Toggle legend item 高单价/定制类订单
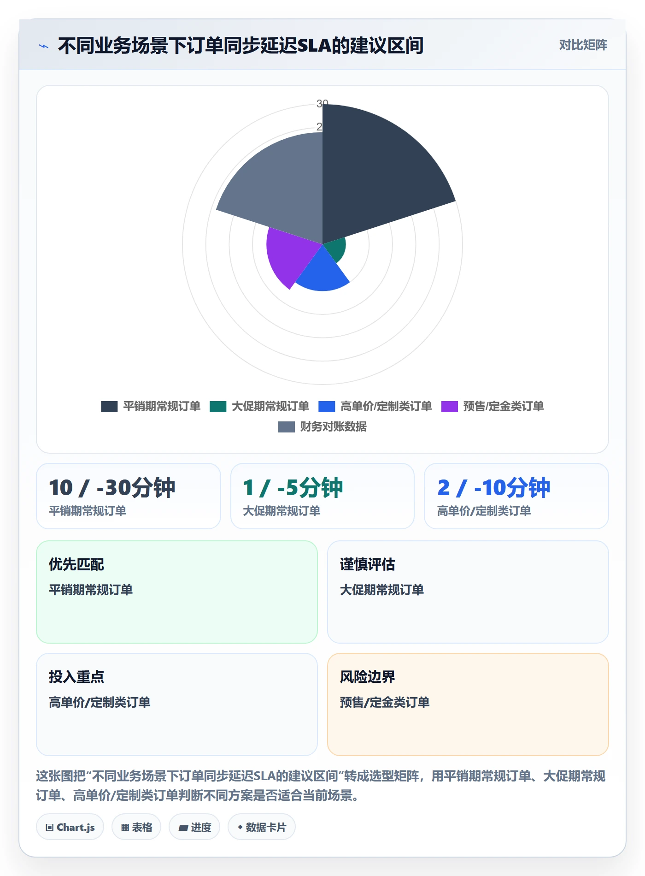 tap(375, 406)
